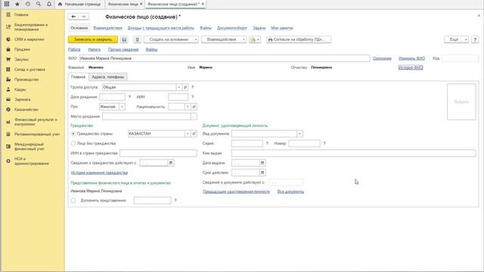Open Национальность item with open icon
The image size is (484, 272).
tap(194, 107)
